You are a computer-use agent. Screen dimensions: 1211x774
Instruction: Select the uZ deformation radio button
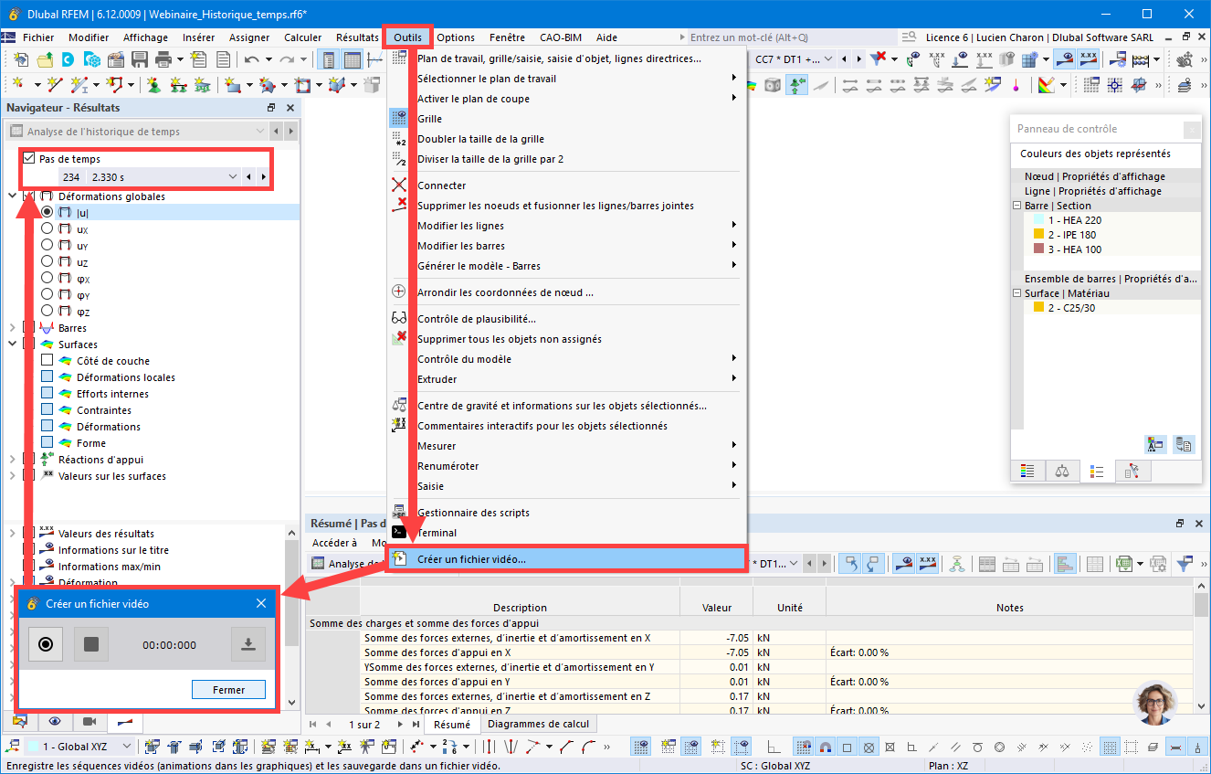[47, 262]
